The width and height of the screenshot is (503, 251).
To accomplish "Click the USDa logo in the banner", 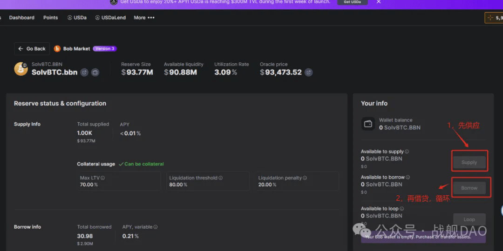I will 114,2.
